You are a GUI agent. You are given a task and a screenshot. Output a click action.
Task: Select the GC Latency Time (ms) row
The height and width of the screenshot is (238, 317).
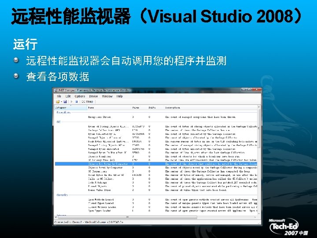click(156, 160)
